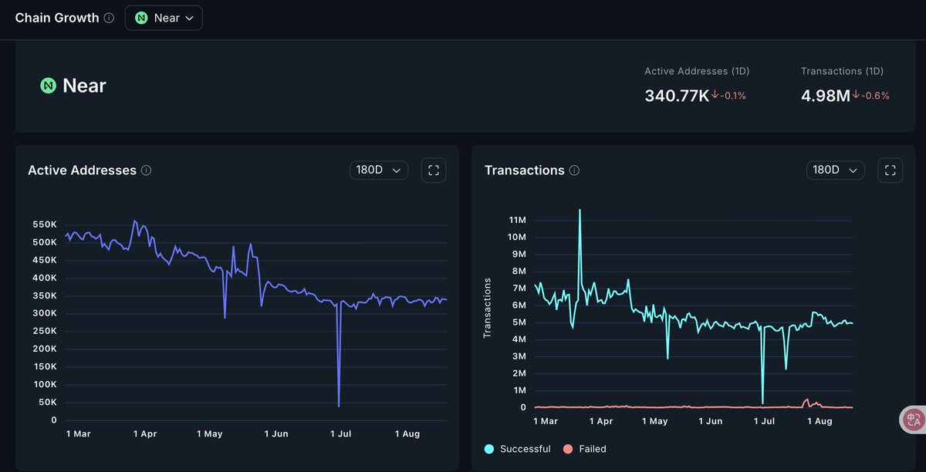Click the vertical Transactions y-axis title
Image resolution: width=926 pixels, height=472 pixels.
pyautogui.click(x=488, y=308)
